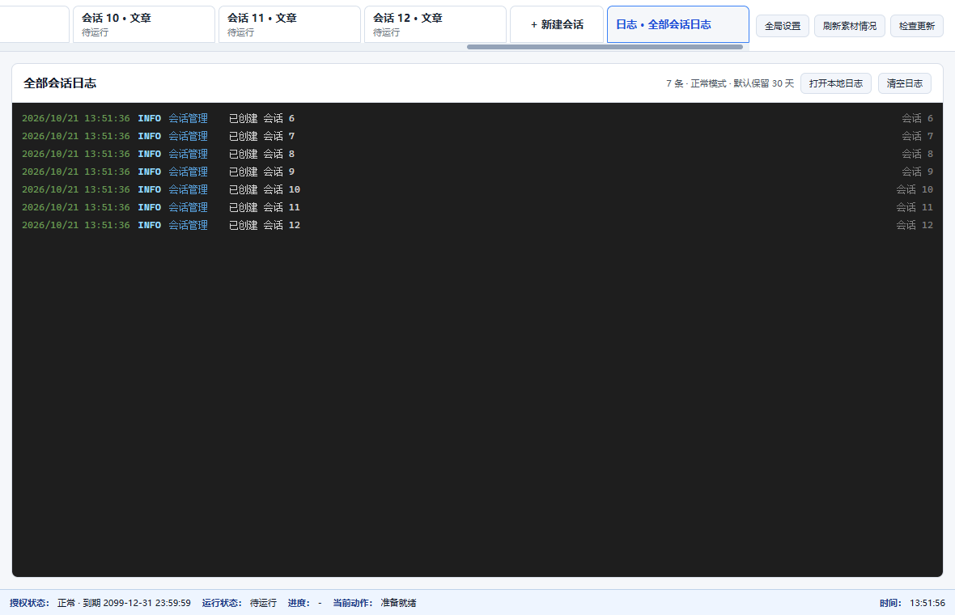Select log line 已创建 会话 8
The height and width of the screenshot is (615, 955).
477,154
